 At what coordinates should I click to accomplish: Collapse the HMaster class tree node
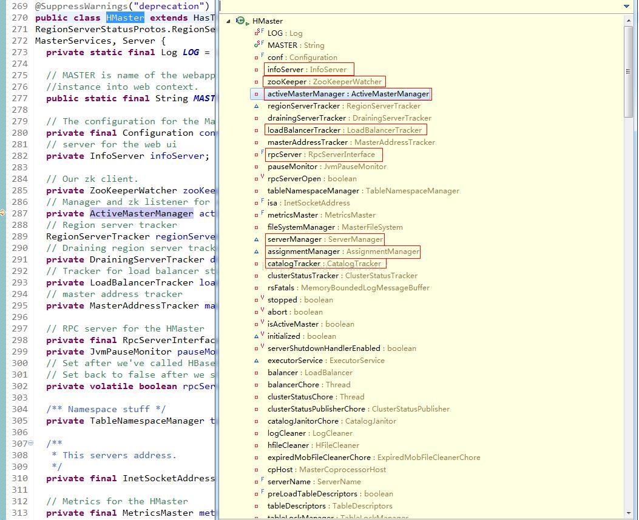pos(228,21)
